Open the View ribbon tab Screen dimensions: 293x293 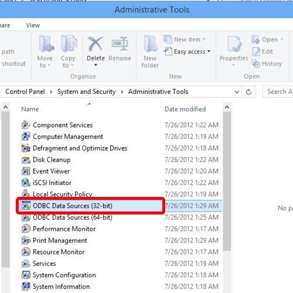[33, 25]
